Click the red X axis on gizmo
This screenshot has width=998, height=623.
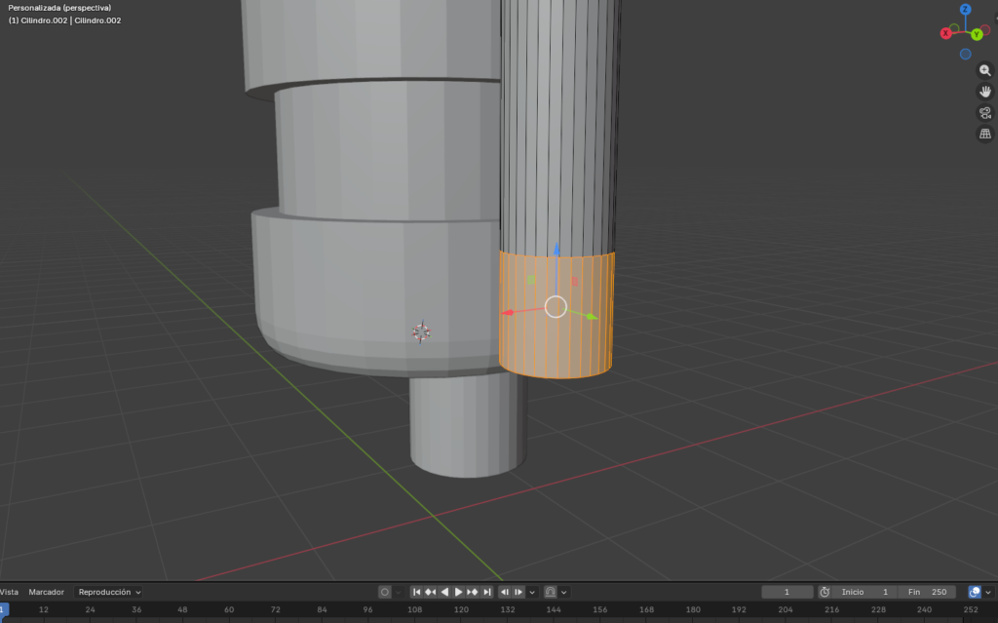click(945, 33)
